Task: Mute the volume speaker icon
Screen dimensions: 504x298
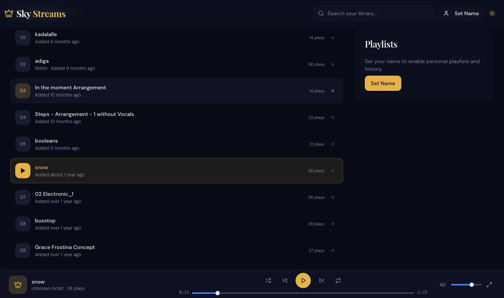Action: (442, 284)
